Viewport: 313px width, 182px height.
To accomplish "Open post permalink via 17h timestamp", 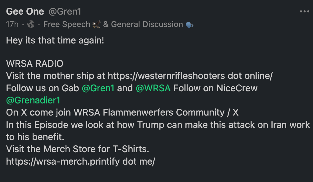I will pos(12,24).
